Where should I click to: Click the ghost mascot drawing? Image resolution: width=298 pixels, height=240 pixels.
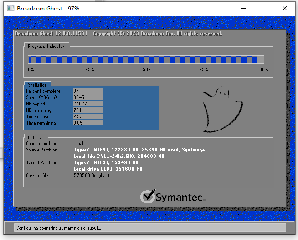tap(222, 110)
